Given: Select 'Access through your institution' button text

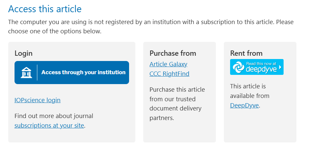Looking at the screenshot, I should coord(84,72).
